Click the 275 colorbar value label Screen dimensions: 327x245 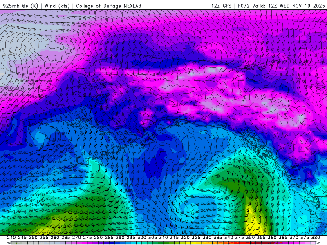tap(87, 238)
